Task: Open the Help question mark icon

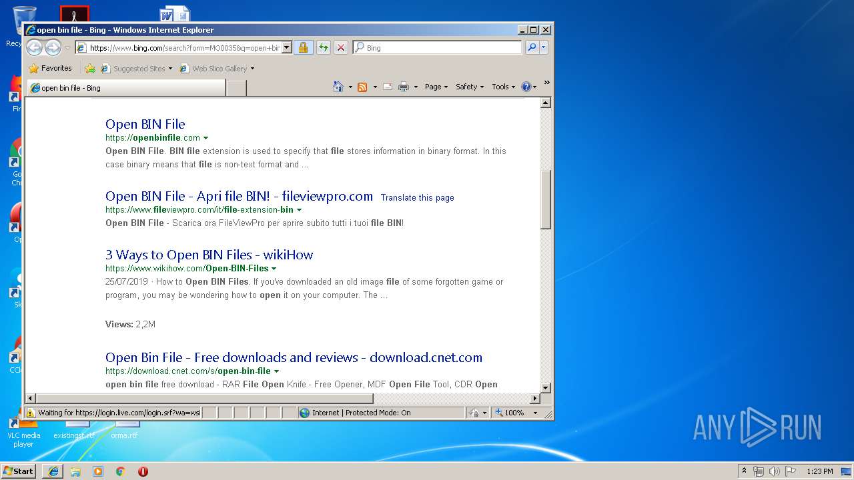Action: click(526, 87)
